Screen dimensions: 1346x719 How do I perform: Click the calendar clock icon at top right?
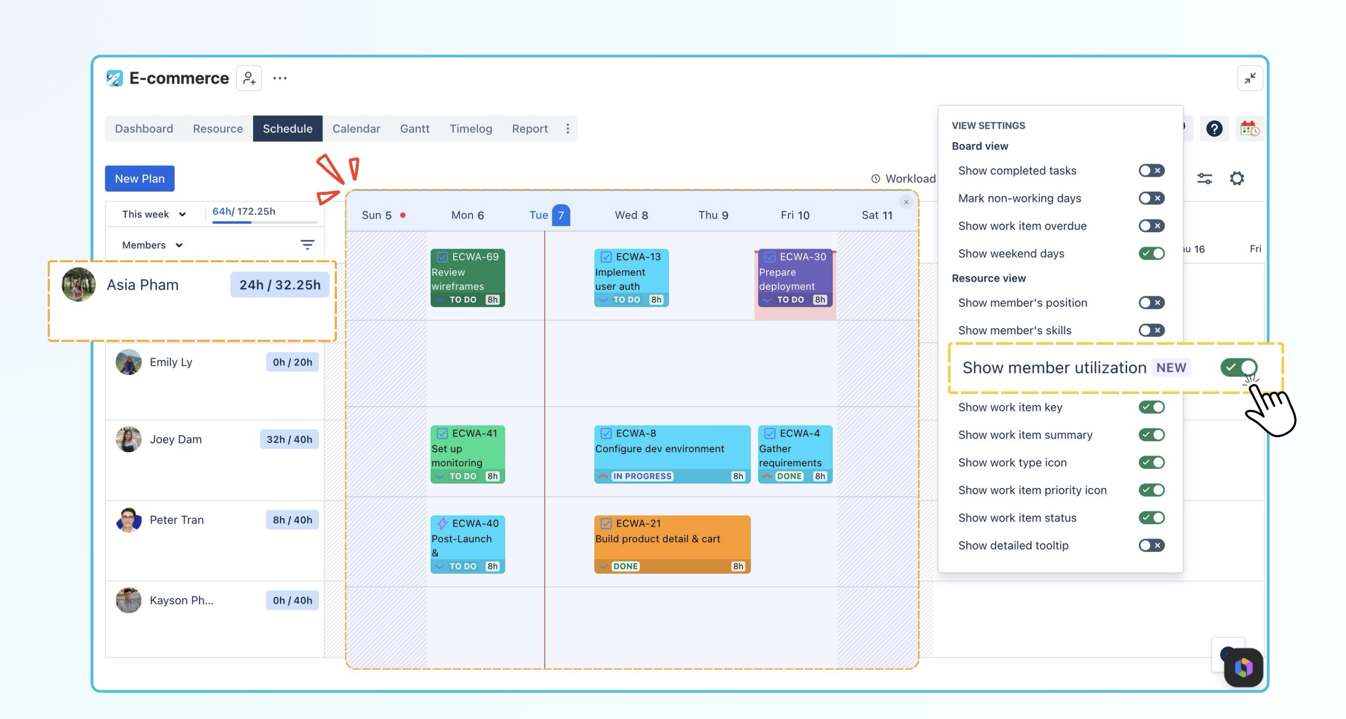click(1249, 129)
